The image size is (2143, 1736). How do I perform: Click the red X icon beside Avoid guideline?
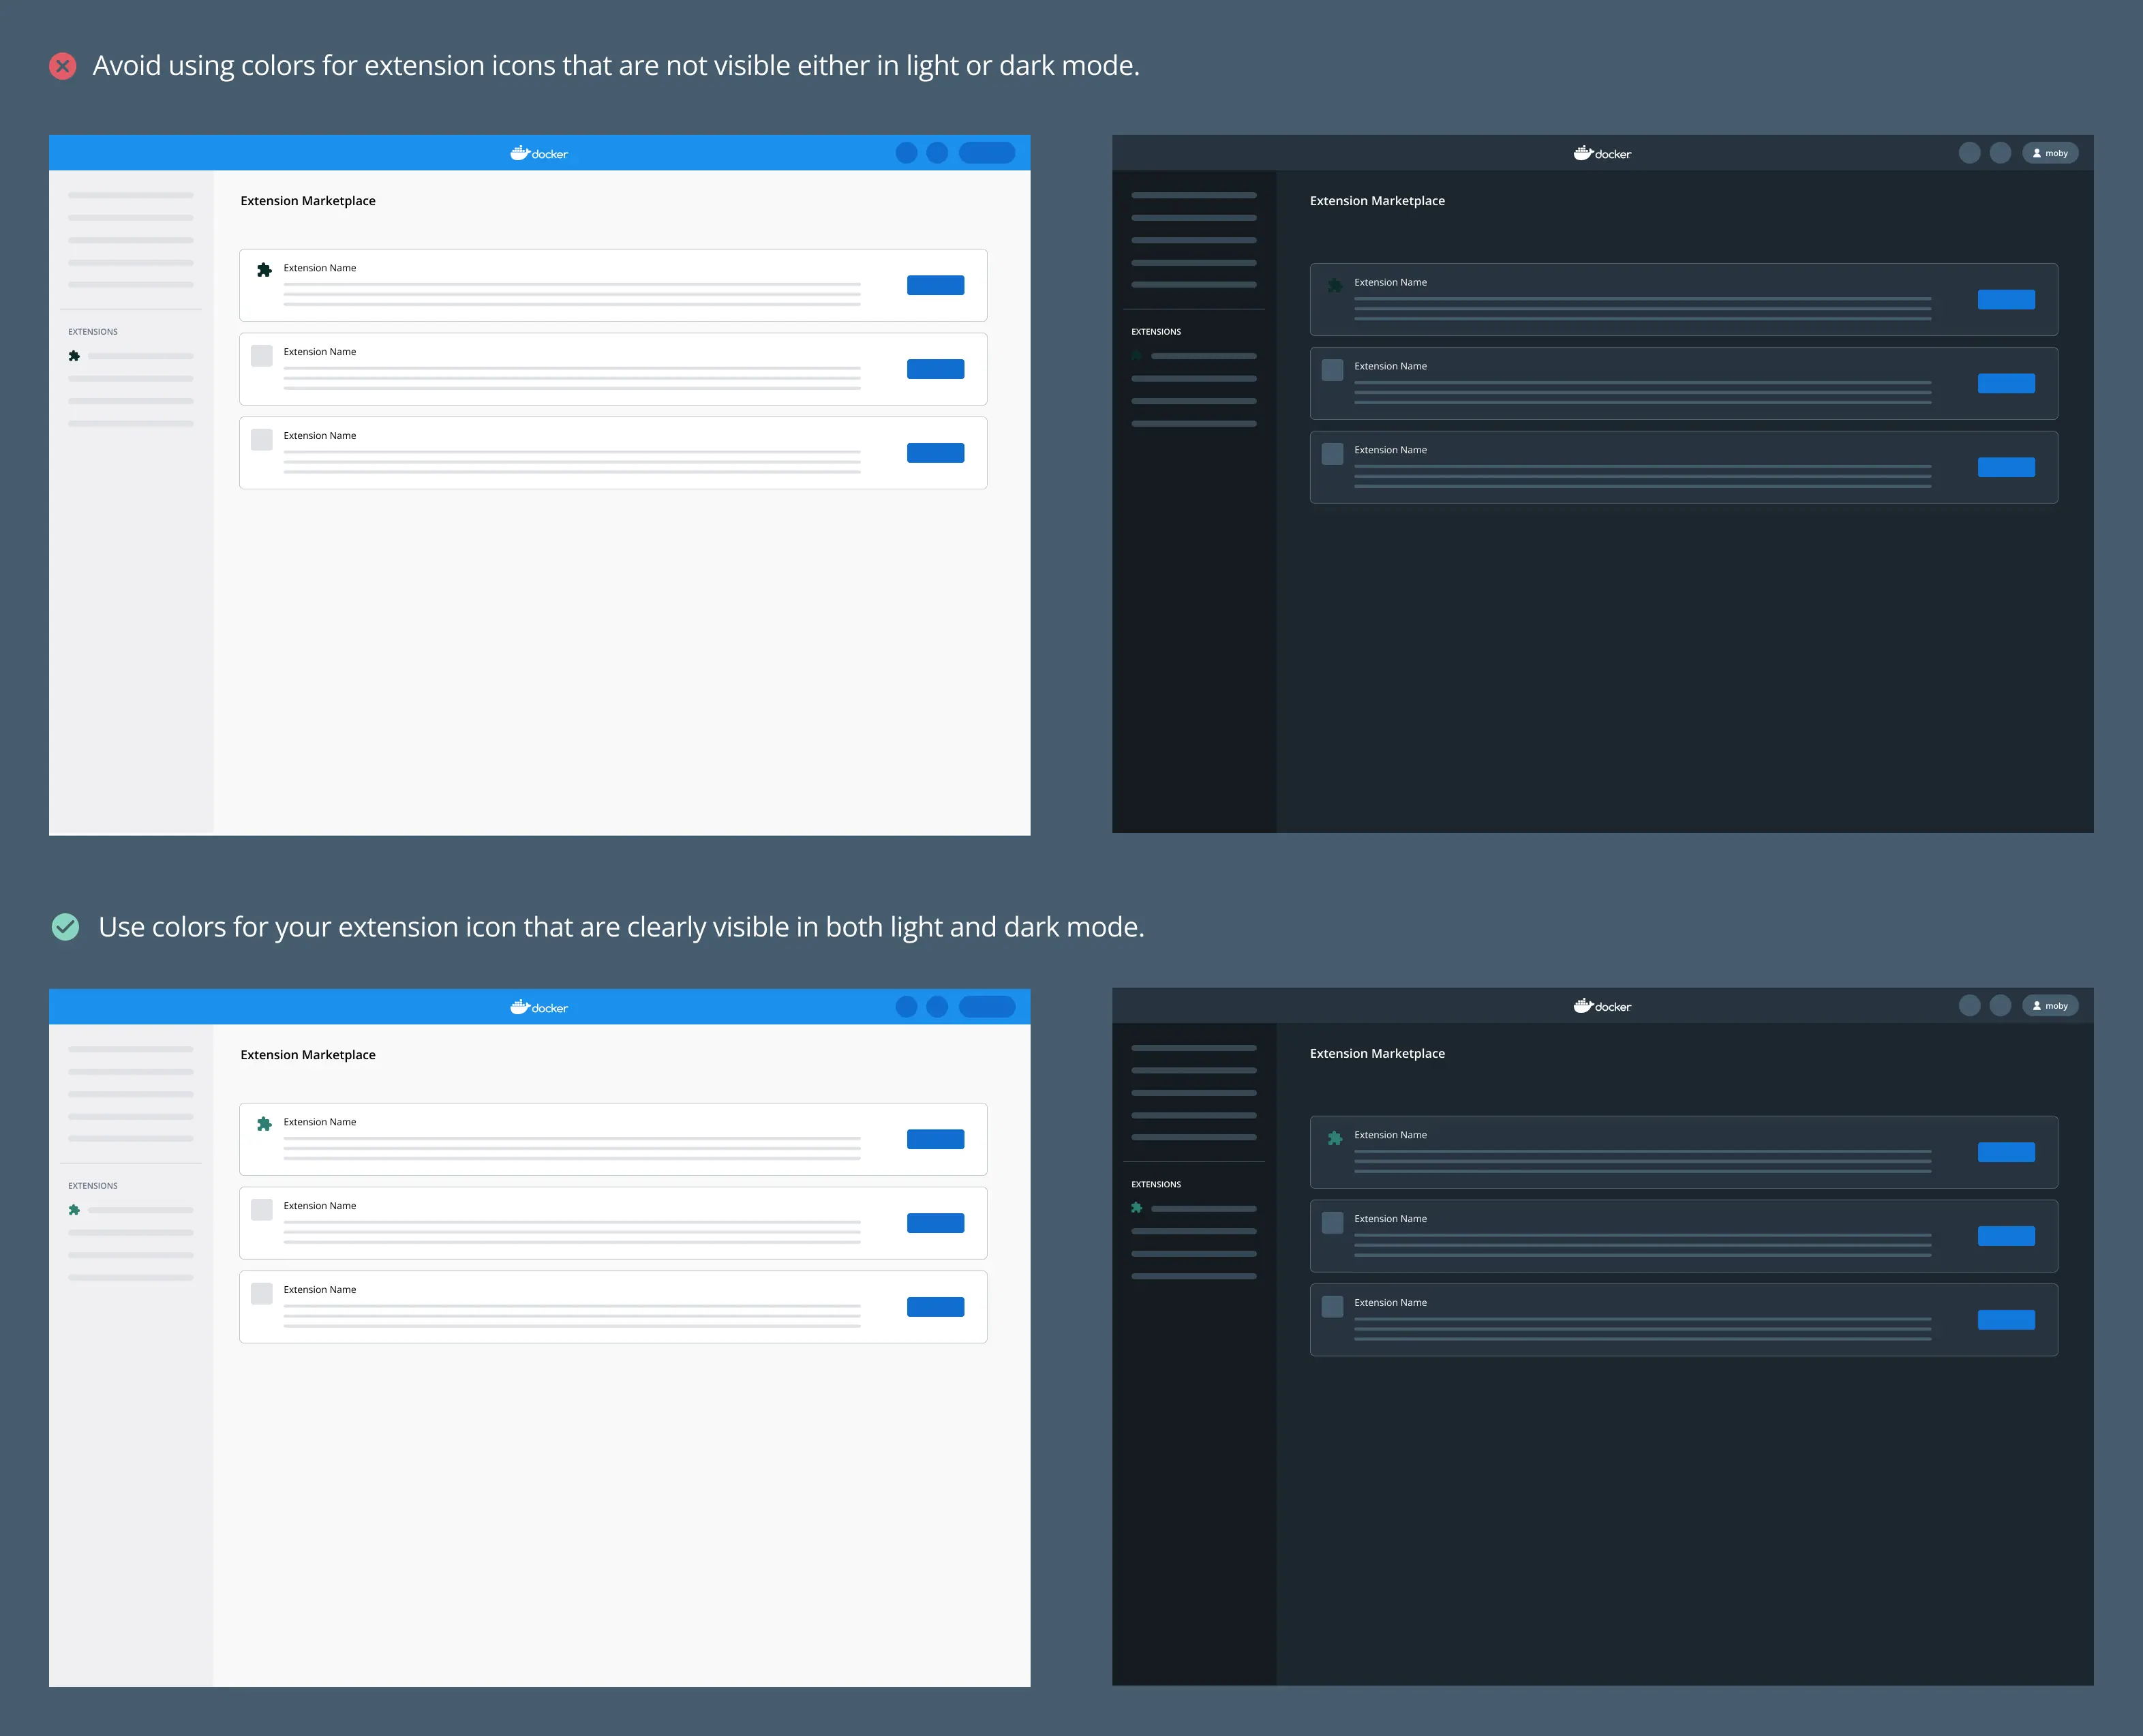tap(63, 67)
